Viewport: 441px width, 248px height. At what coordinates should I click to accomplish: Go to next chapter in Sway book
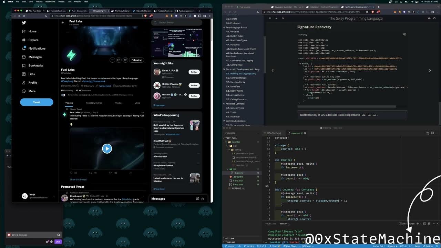[430, 71]
